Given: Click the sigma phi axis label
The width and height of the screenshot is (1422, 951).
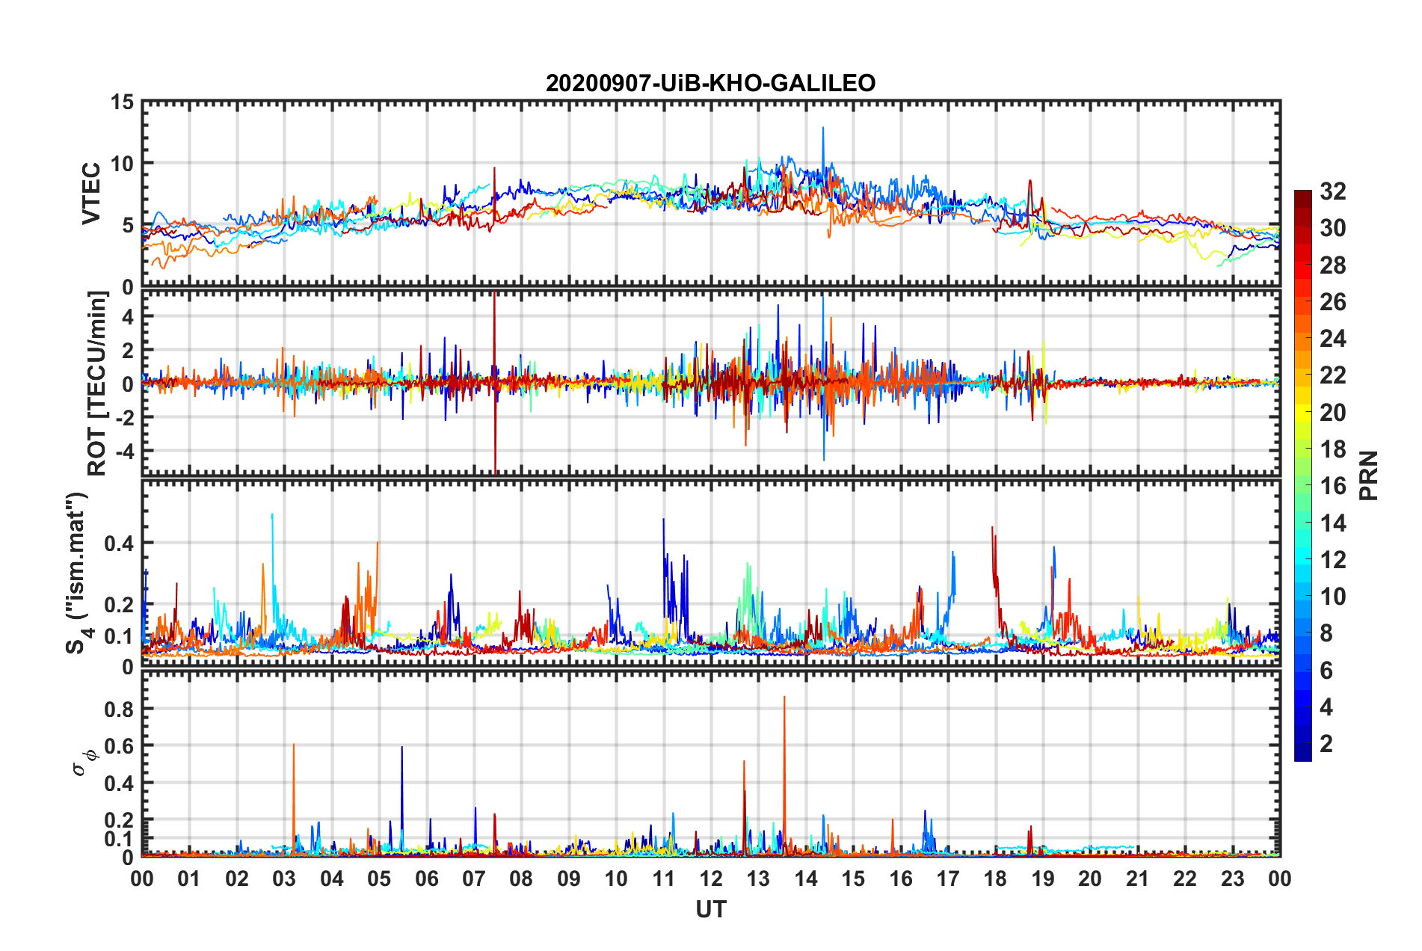Looking at the screenshot, I should (x=84, y=763).
